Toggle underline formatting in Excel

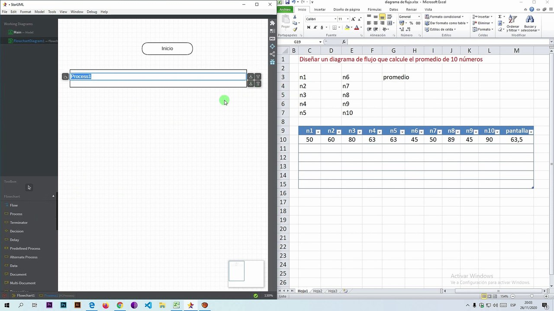(x=322, y=27)
